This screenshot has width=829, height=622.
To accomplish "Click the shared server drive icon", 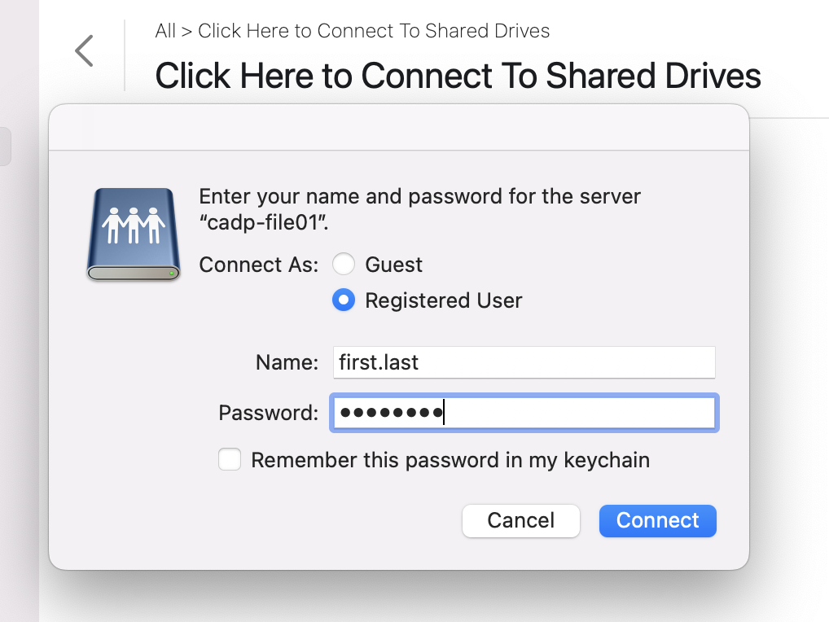I will pos(134,234).
